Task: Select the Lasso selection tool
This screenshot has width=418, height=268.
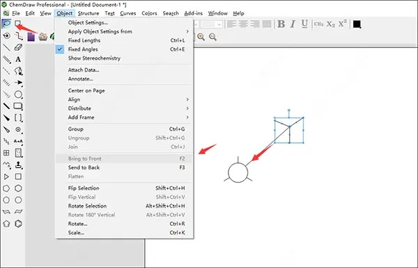Action: [x=6, y=24]
